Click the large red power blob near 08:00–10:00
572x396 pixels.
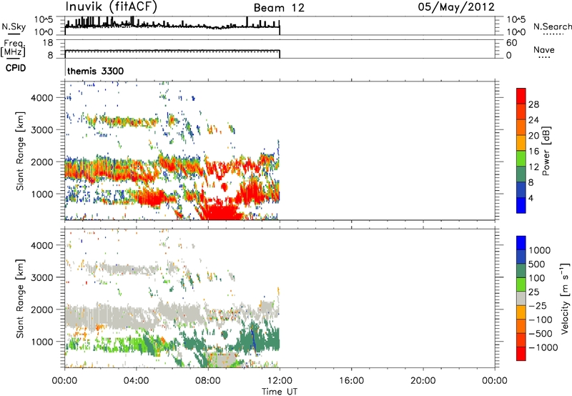(x=220, y=212)
